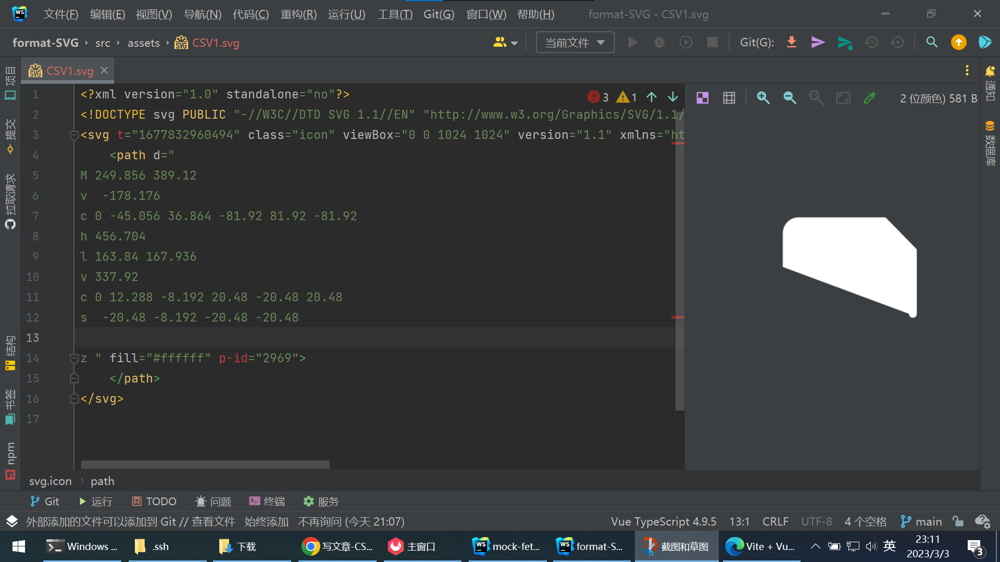Screen dimensions: 1000x562
Task: Open the 当前文件 run configuration dropdown
Action: pos(575,43)
